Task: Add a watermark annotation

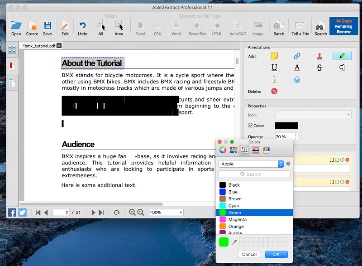Action: click(297, 80)
